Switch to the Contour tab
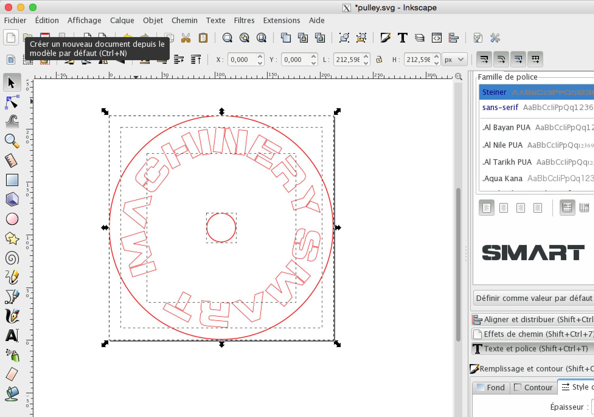 pos(533,387)
